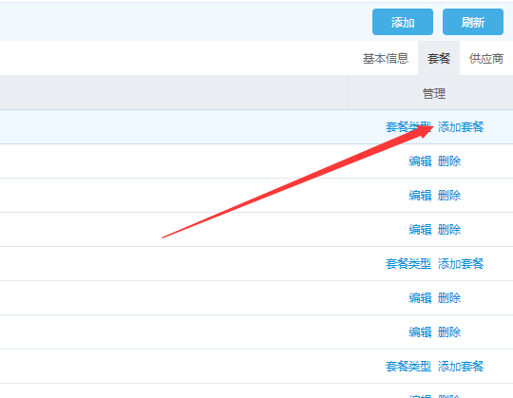Click the second 添加套餐 link in the table

click(461, 263)
